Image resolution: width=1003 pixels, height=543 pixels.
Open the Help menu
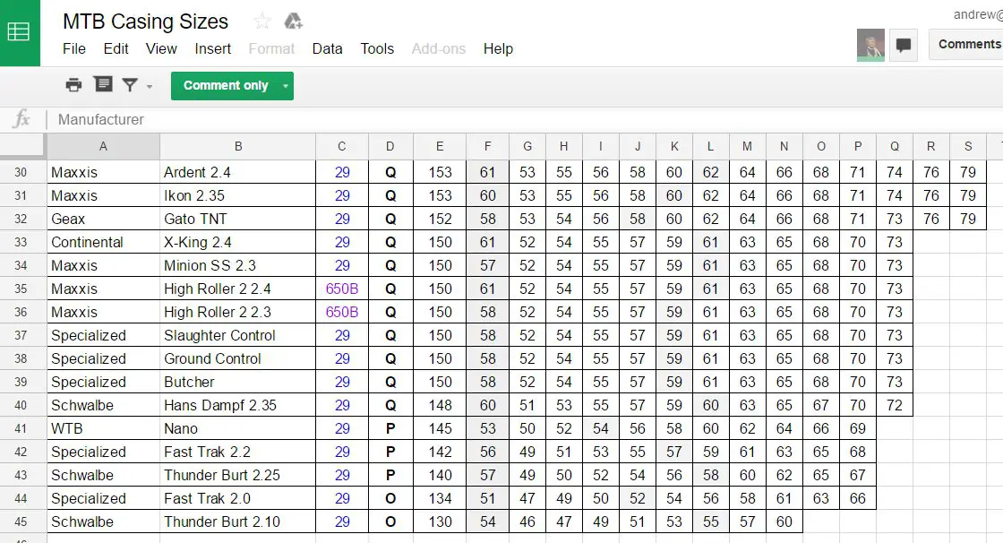(498, 48)
